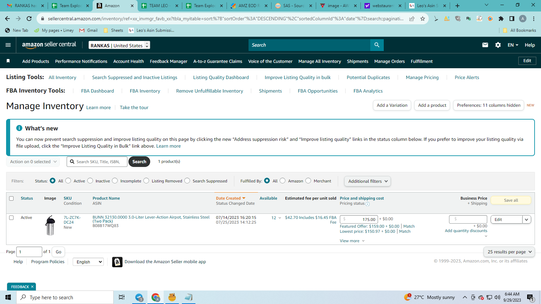Open the Chrome profile avatar
The height and width of the screenshot is (304, 541).
pos(523,19)
